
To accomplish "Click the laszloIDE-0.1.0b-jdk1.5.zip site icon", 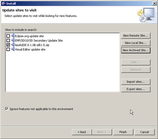I will 13,45.
